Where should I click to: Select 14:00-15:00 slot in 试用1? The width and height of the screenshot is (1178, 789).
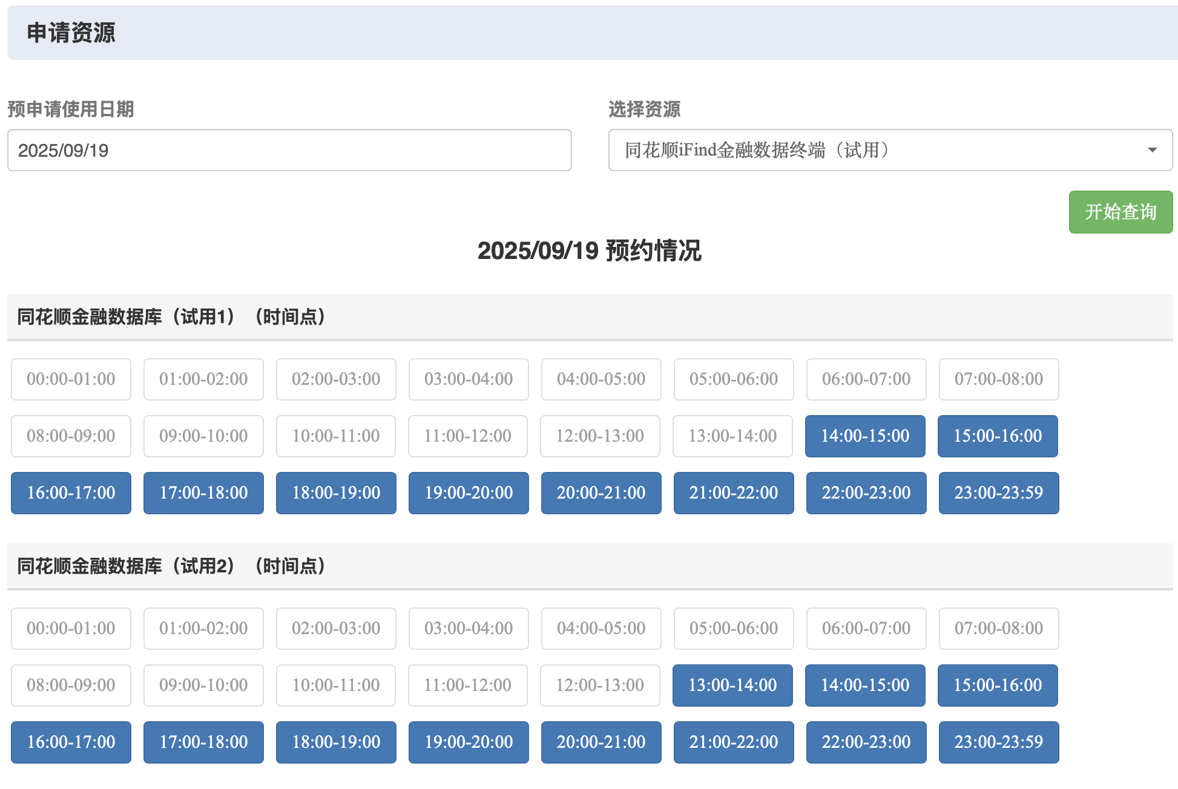coord(864,436)
